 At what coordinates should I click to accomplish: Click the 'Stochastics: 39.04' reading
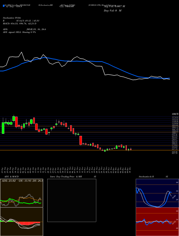11,18
